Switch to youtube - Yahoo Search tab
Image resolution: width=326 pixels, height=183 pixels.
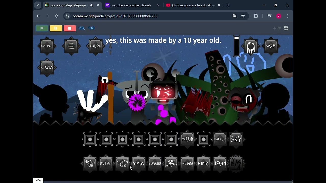point(131,5)
